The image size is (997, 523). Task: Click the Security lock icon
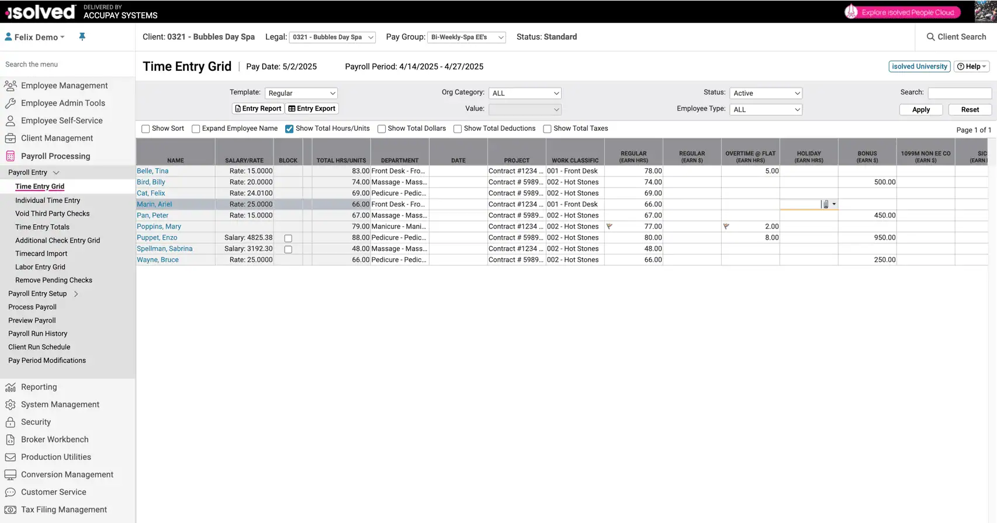(x=10, y=422)
